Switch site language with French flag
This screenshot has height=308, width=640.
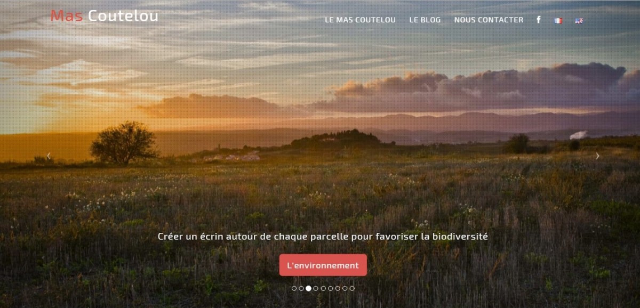[558, 21]
